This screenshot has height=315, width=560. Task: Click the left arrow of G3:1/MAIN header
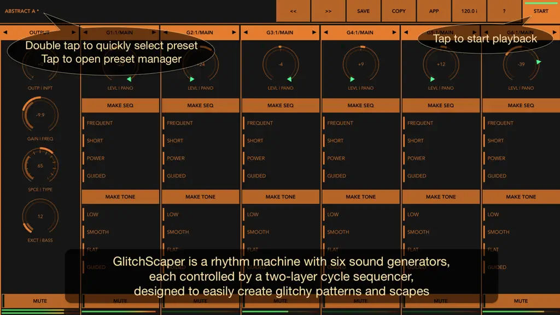click(246, 32)
